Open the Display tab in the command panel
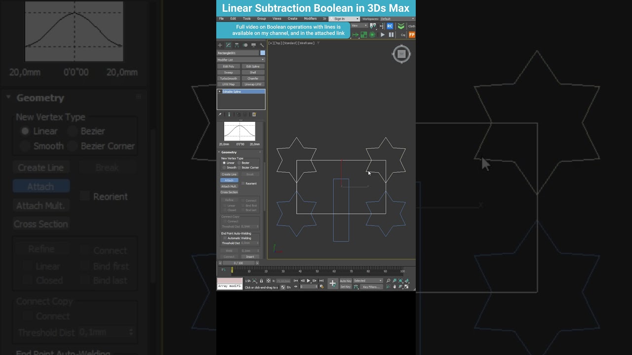The image size is (632, 355). click(253, 45)
